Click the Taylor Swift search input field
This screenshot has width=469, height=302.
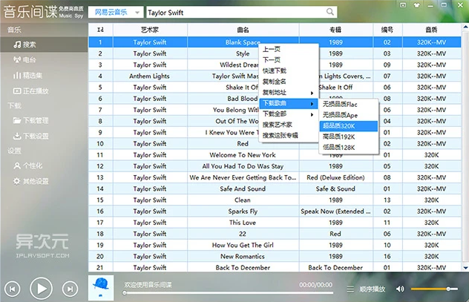point(236,13)
